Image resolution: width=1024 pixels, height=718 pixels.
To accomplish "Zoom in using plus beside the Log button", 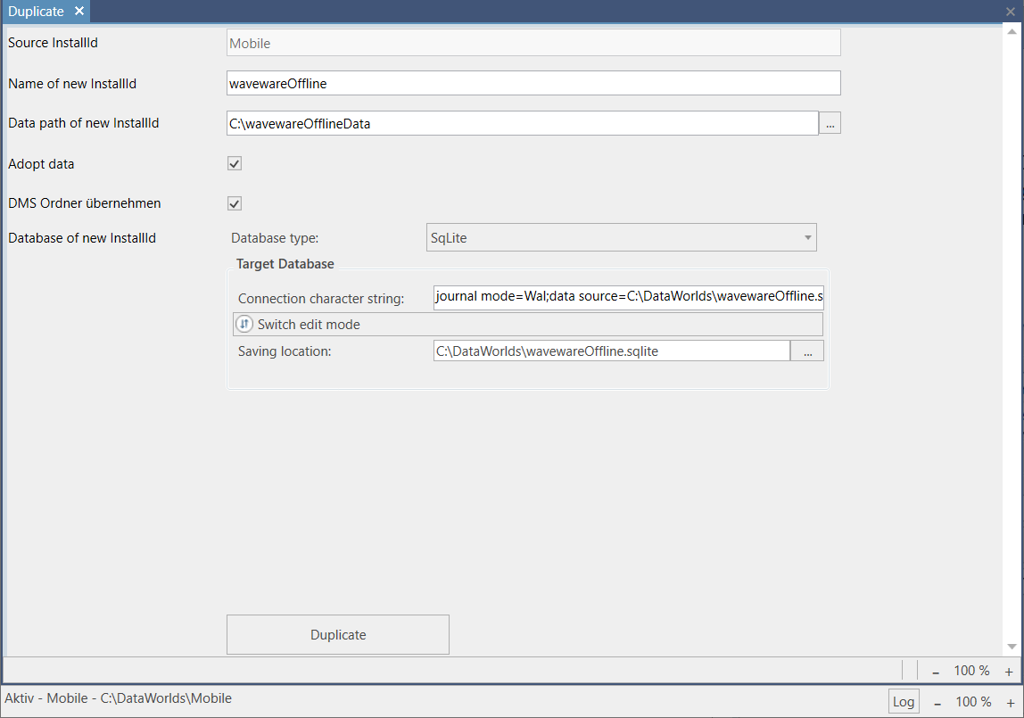I will 1009,702.
